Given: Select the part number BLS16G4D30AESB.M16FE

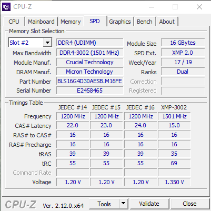Looking at the screenshot, I should tap(89, 81).
